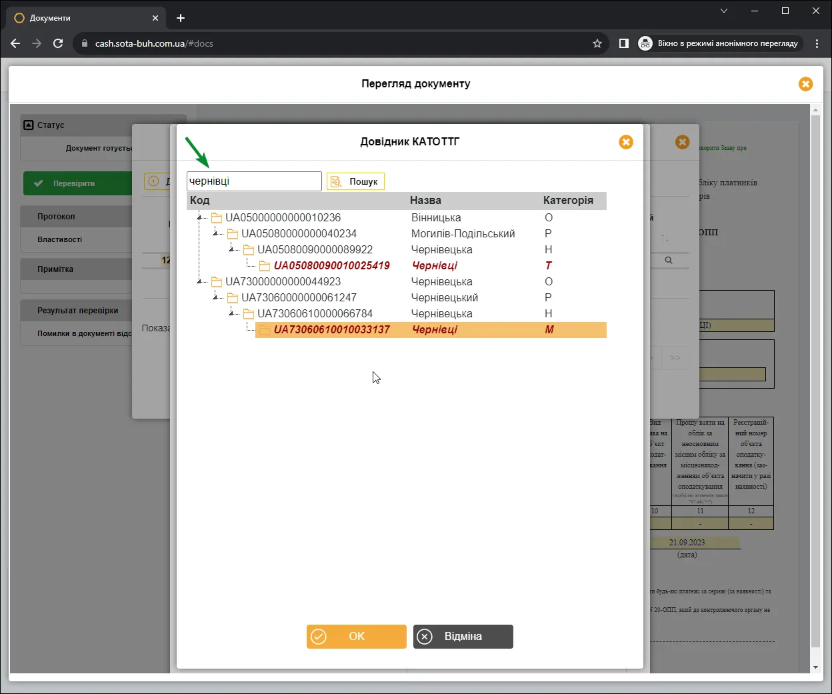Screen dimensions: 832x694
Task: Sort by the Категорія column header
Action: 568,201
